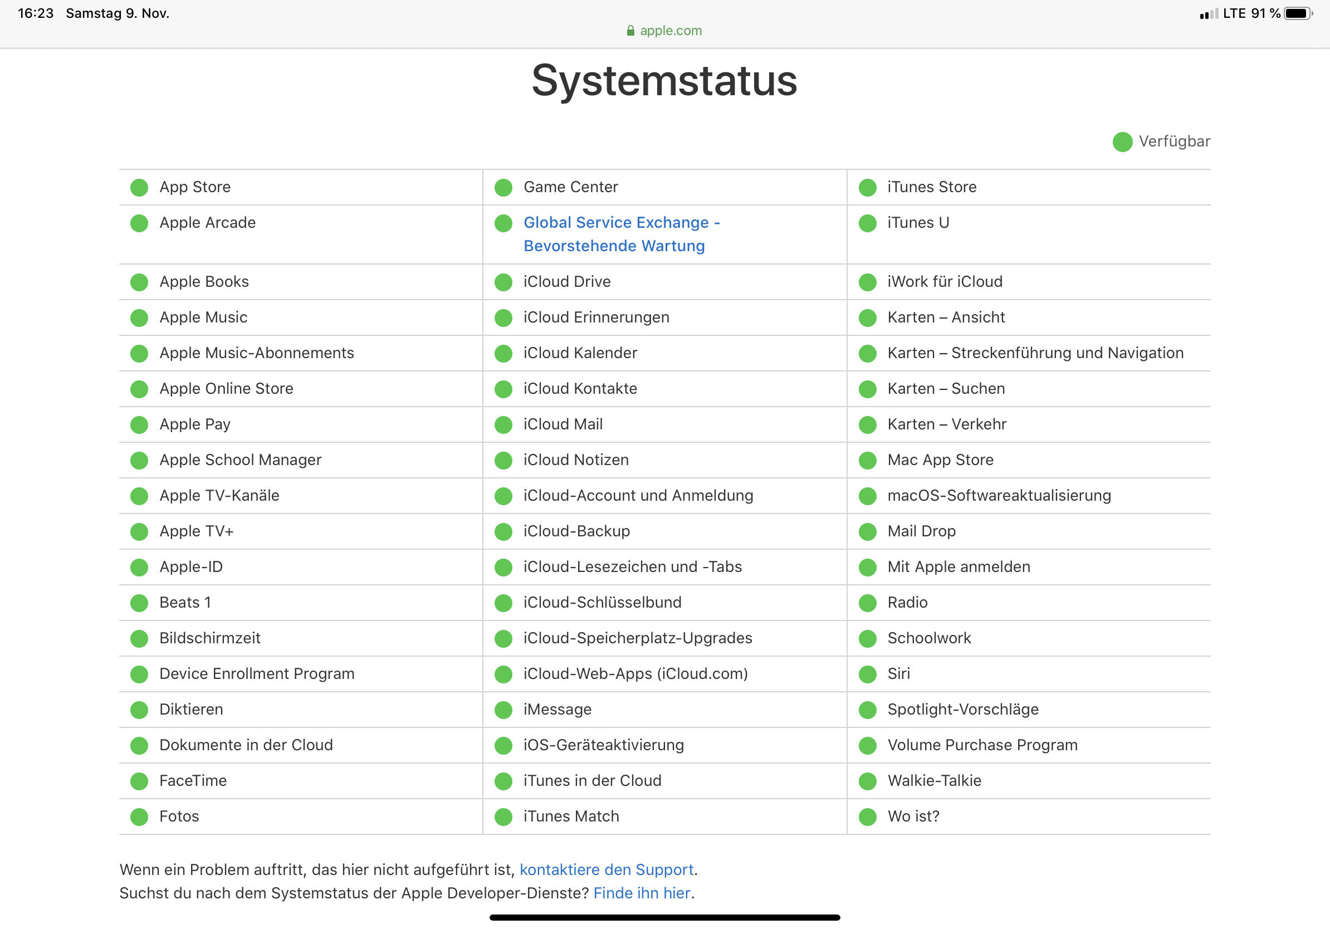Click the green dot next to Apple Pay
This screenshot has width=1330, height=929.
[x=139, y=424]
